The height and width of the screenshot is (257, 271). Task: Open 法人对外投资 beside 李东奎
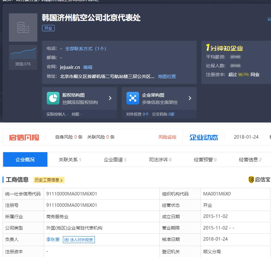(78, 239)
